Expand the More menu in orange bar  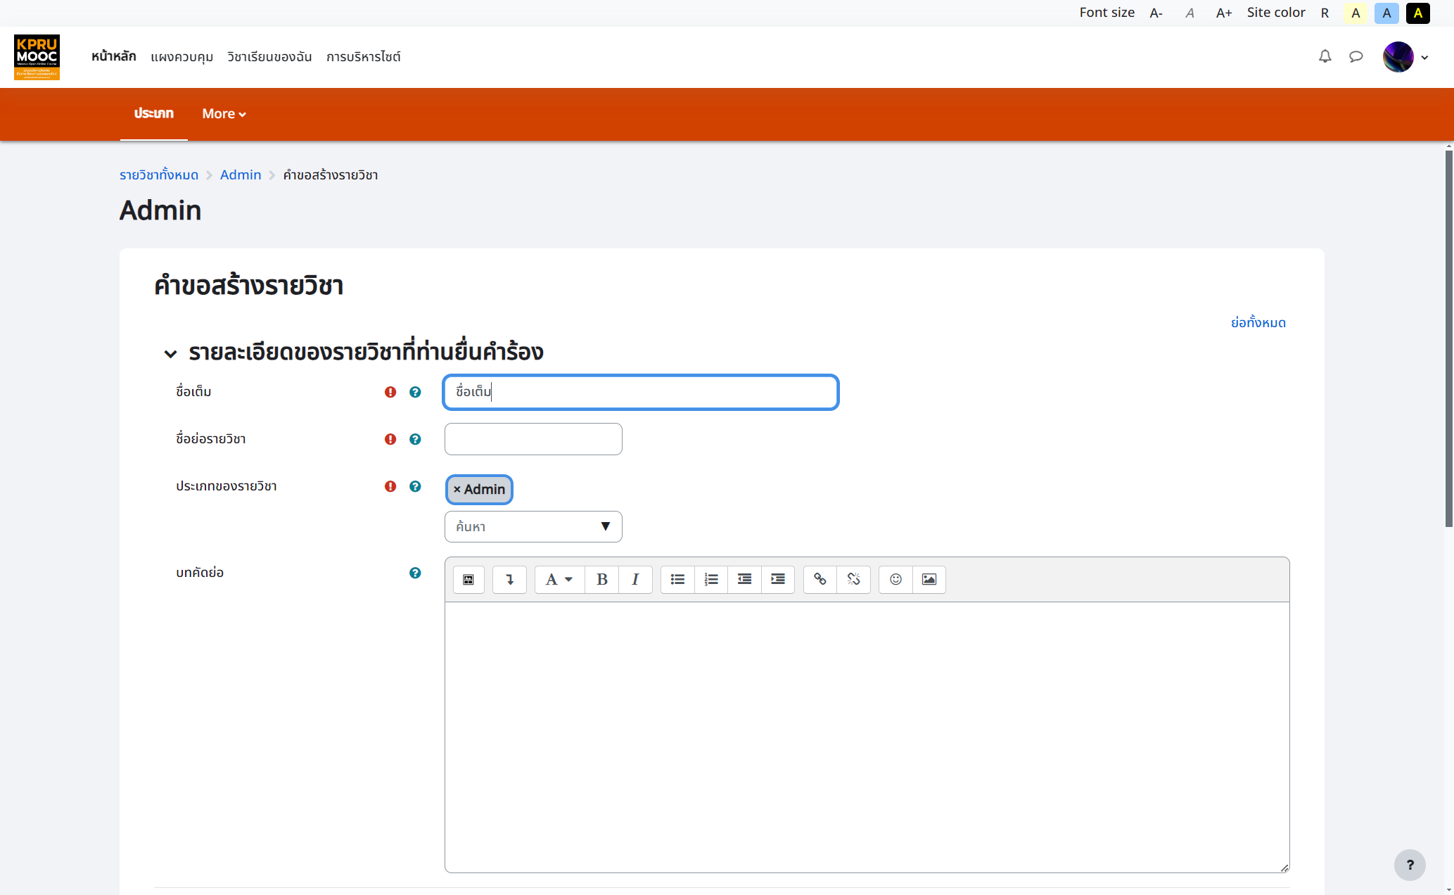tap(224, 114)
